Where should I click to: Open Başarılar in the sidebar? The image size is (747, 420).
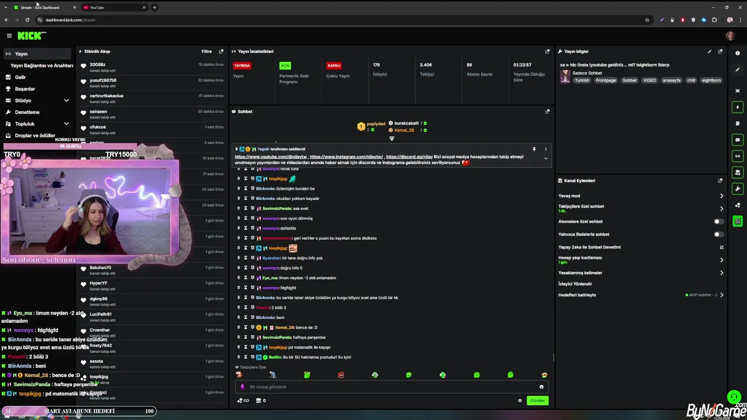pyautogui.click(x=25, y=89)
